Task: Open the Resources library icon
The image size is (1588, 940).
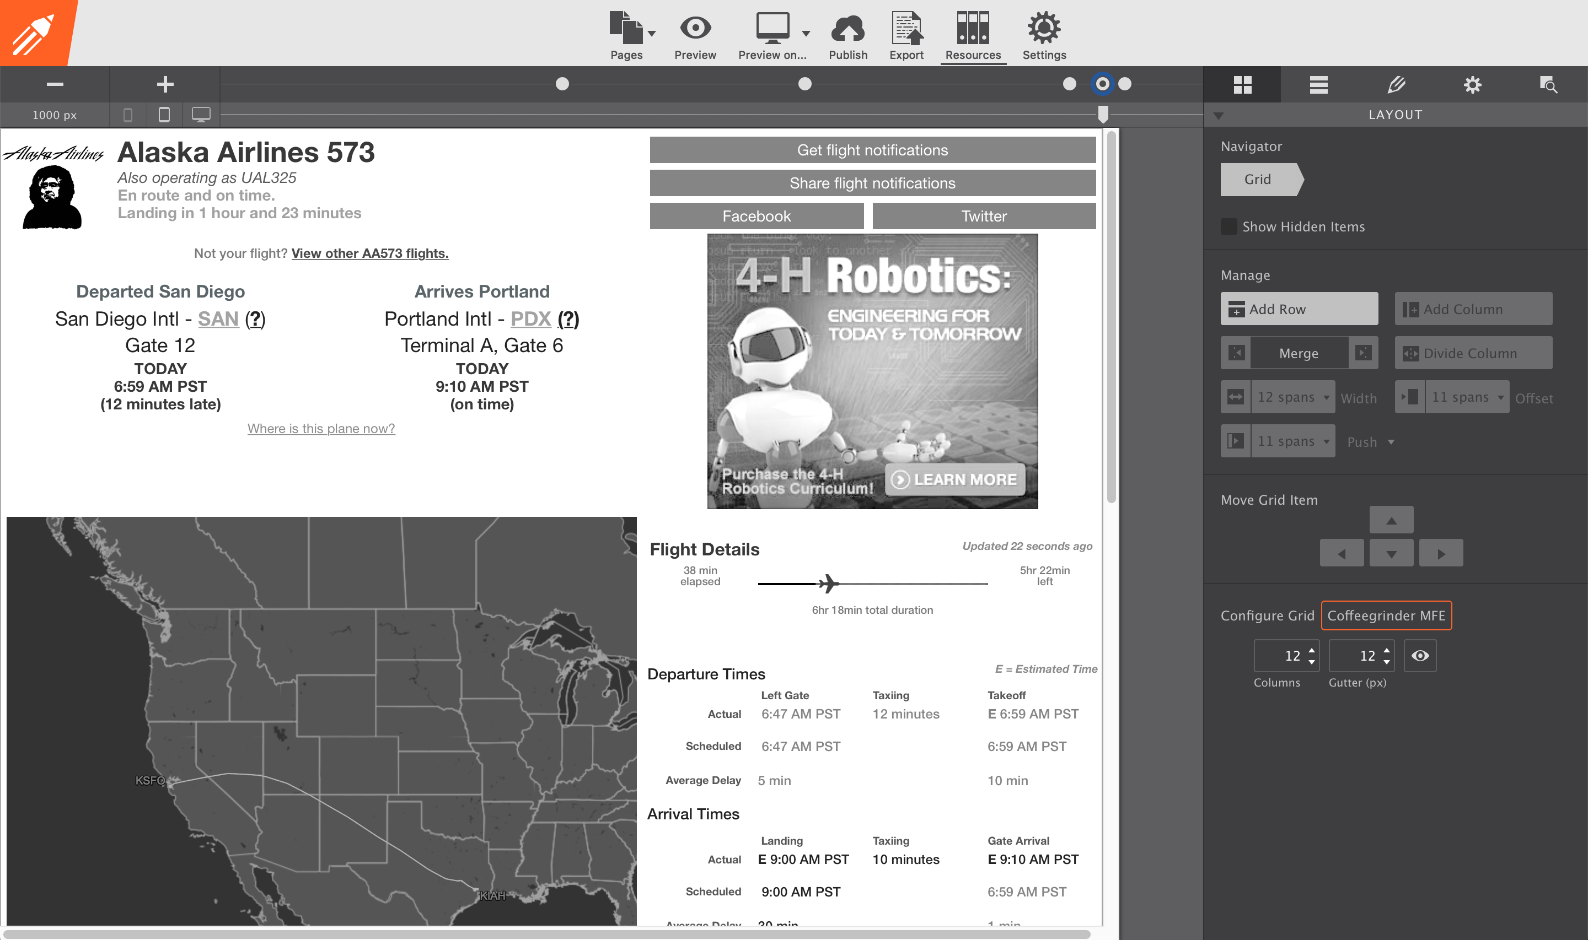Action: tap(973, 29)
